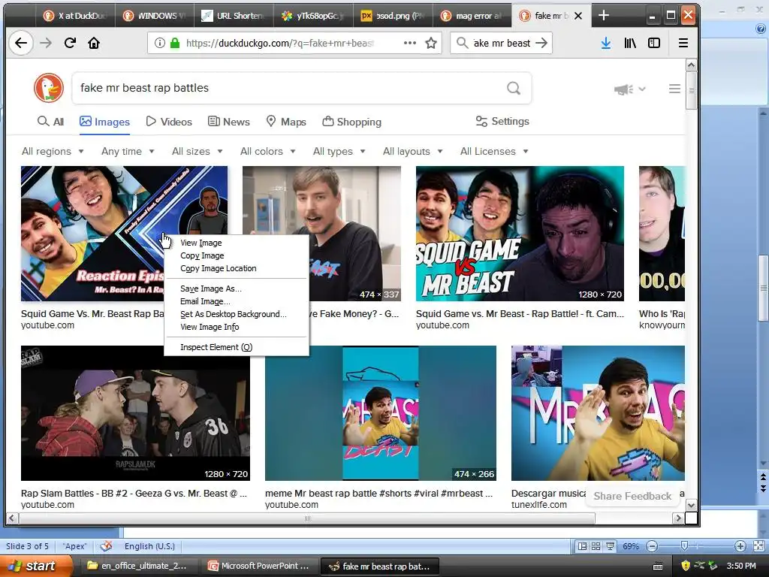Expand the All regions filter
Viewport: 769px width, 577px height.
pos(53,151)
